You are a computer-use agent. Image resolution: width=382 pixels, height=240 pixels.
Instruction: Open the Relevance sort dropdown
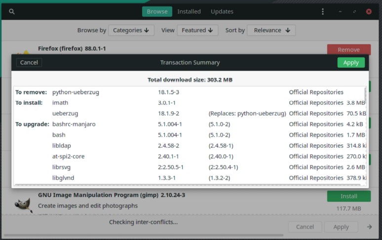[x=271, y=30]
